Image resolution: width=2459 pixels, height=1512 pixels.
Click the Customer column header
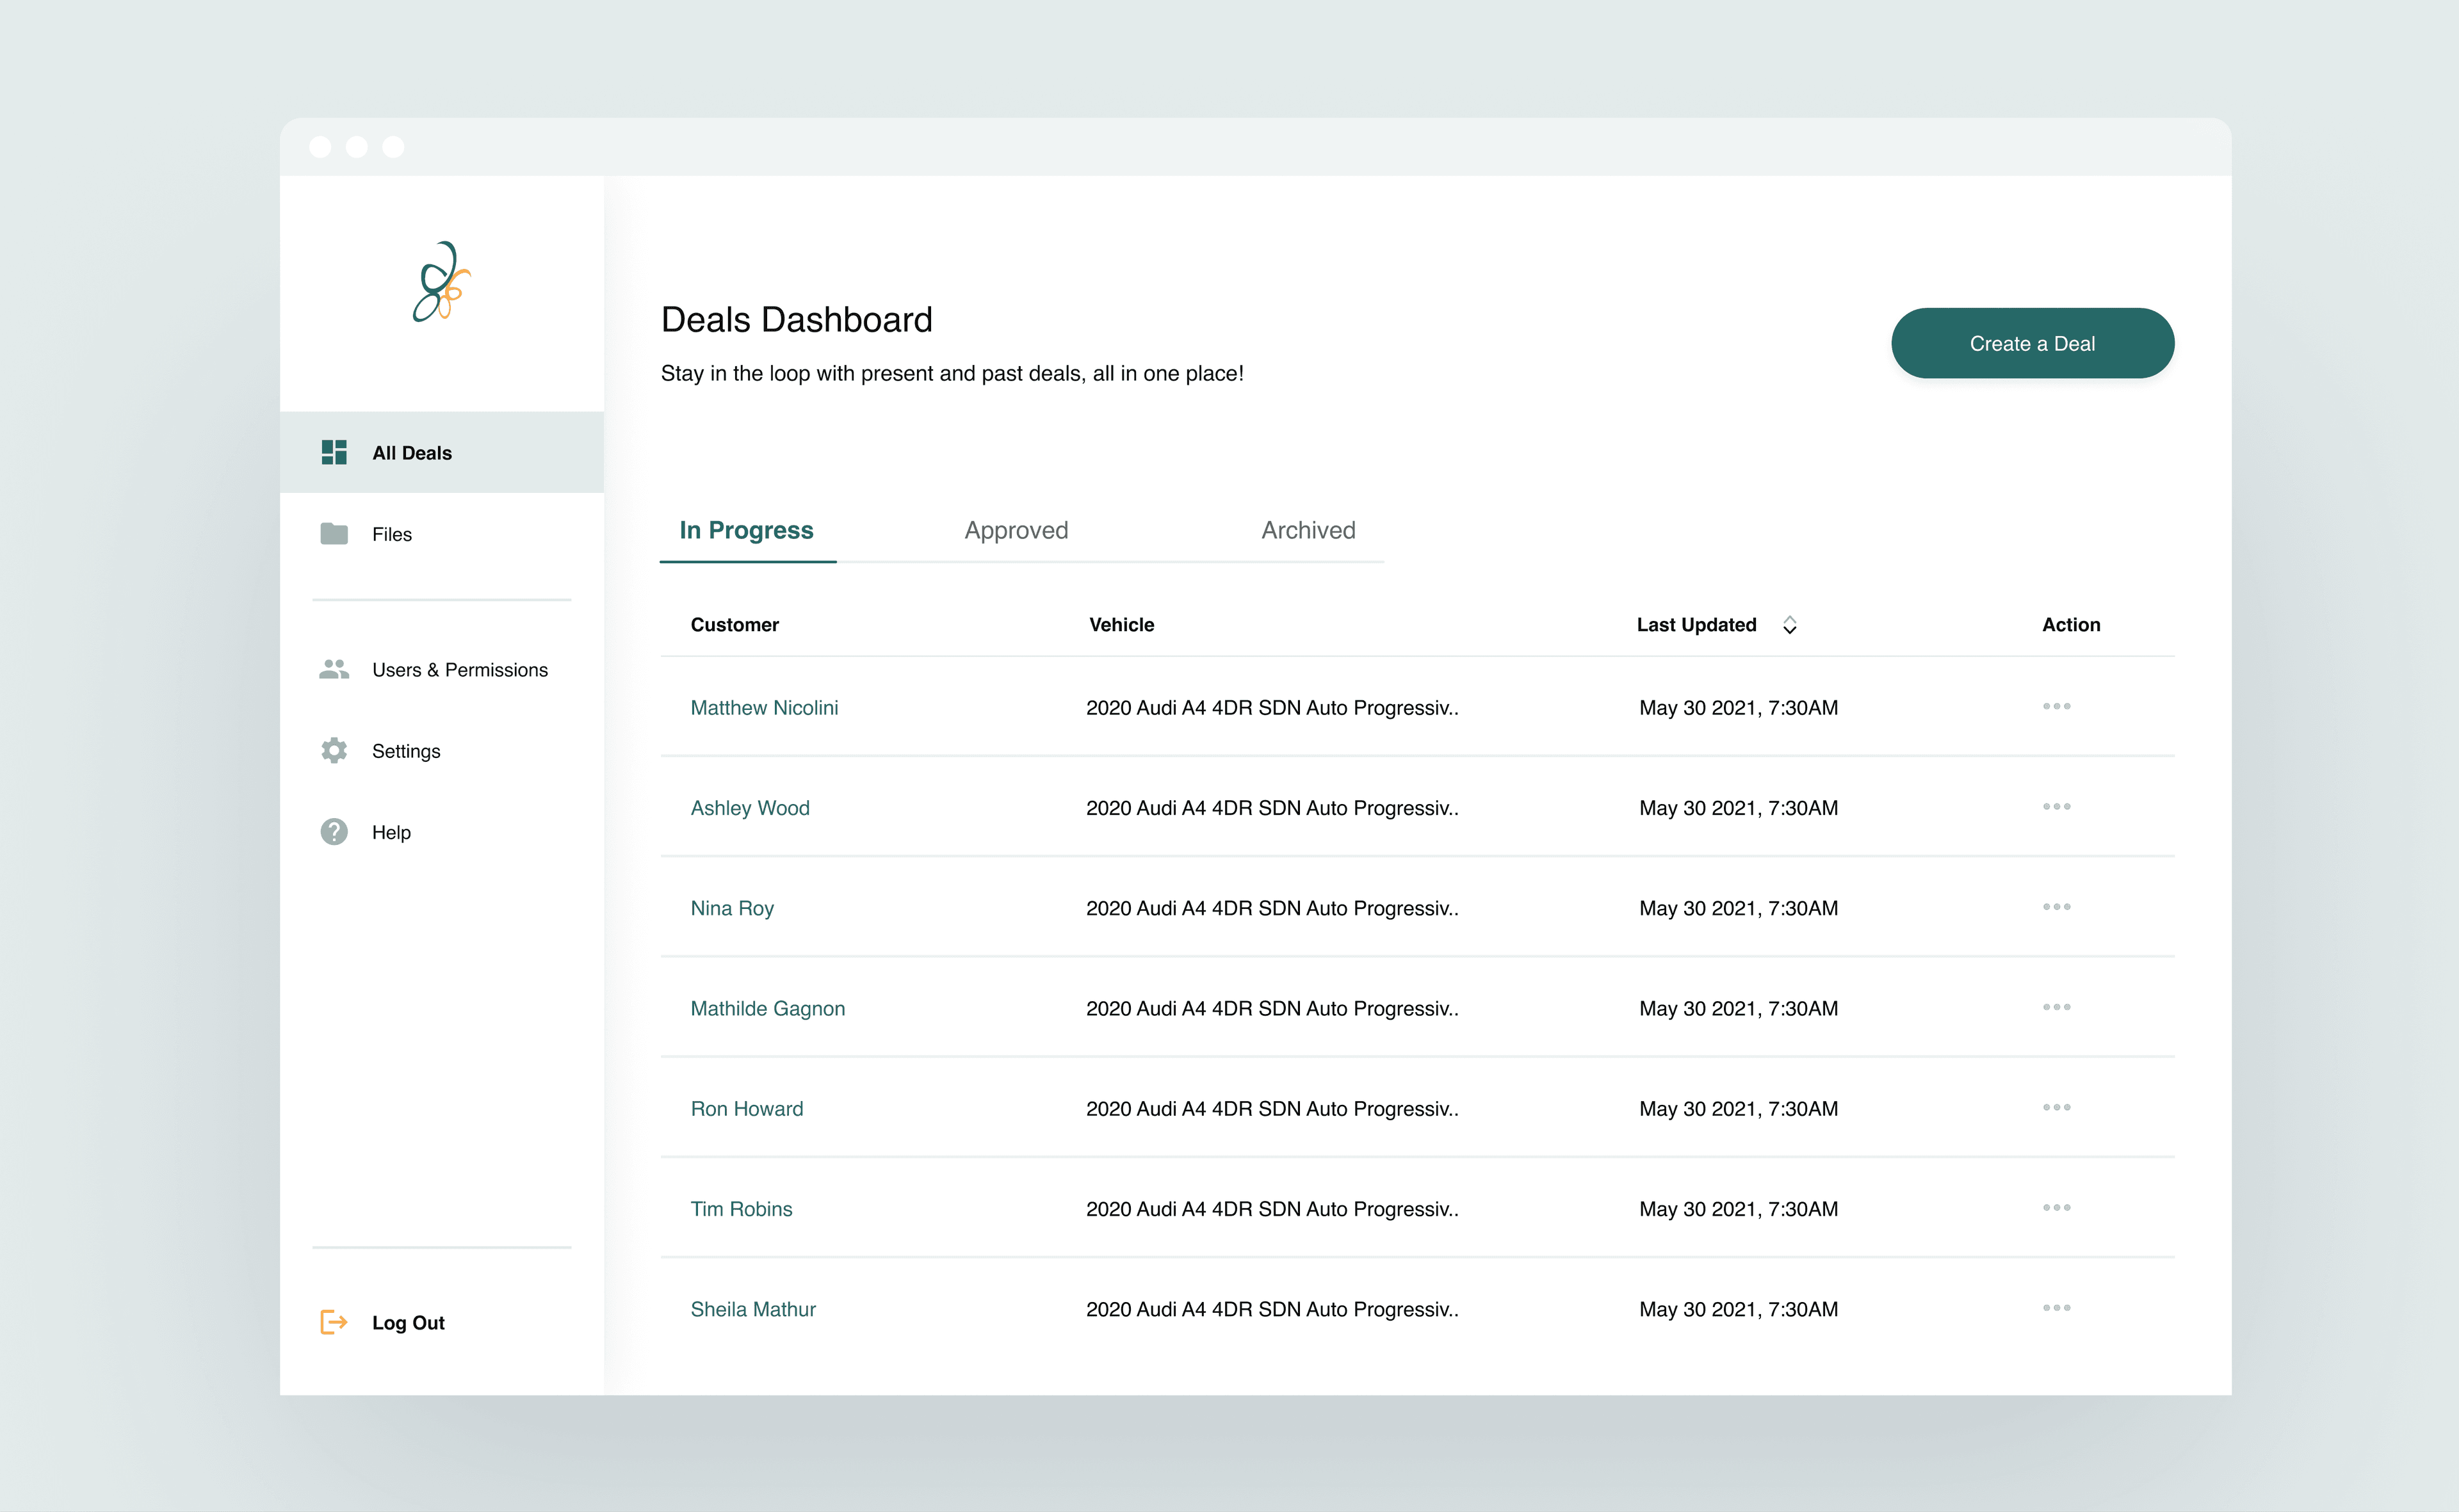[734, 624]
